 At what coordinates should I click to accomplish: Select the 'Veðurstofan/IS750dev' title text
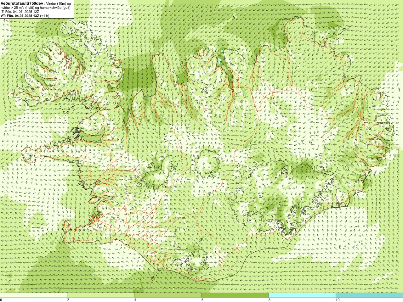point(22,3)
